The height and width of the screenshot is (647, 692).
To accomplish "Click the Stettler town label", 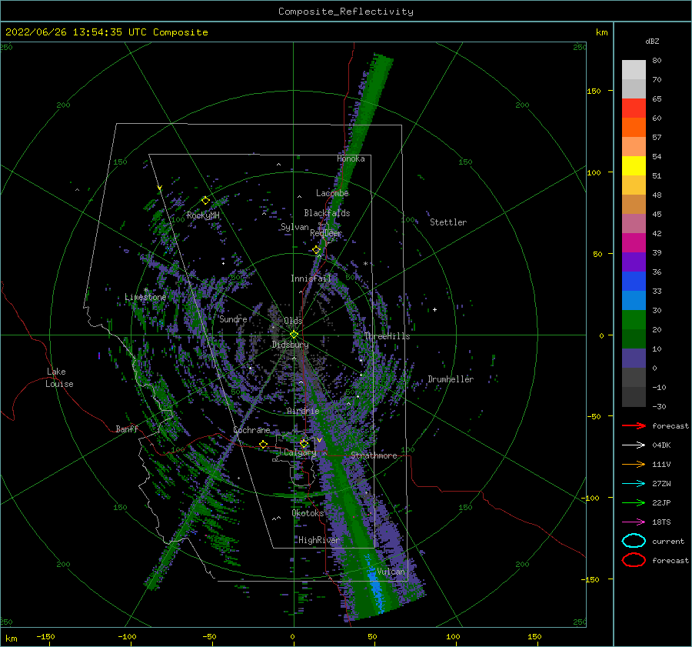I will pyautogui.click(x=448, y=222).
